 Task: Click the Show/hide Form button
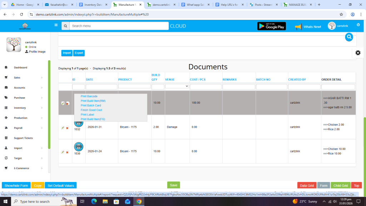point(16,186)
